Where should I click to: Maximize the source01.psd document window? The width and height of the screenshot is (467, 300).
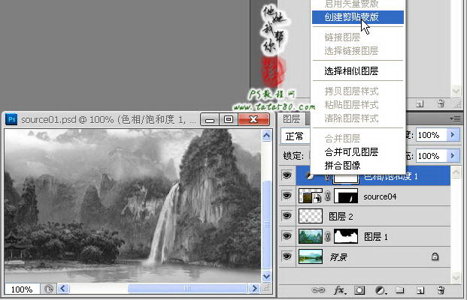tap(229, 119)
